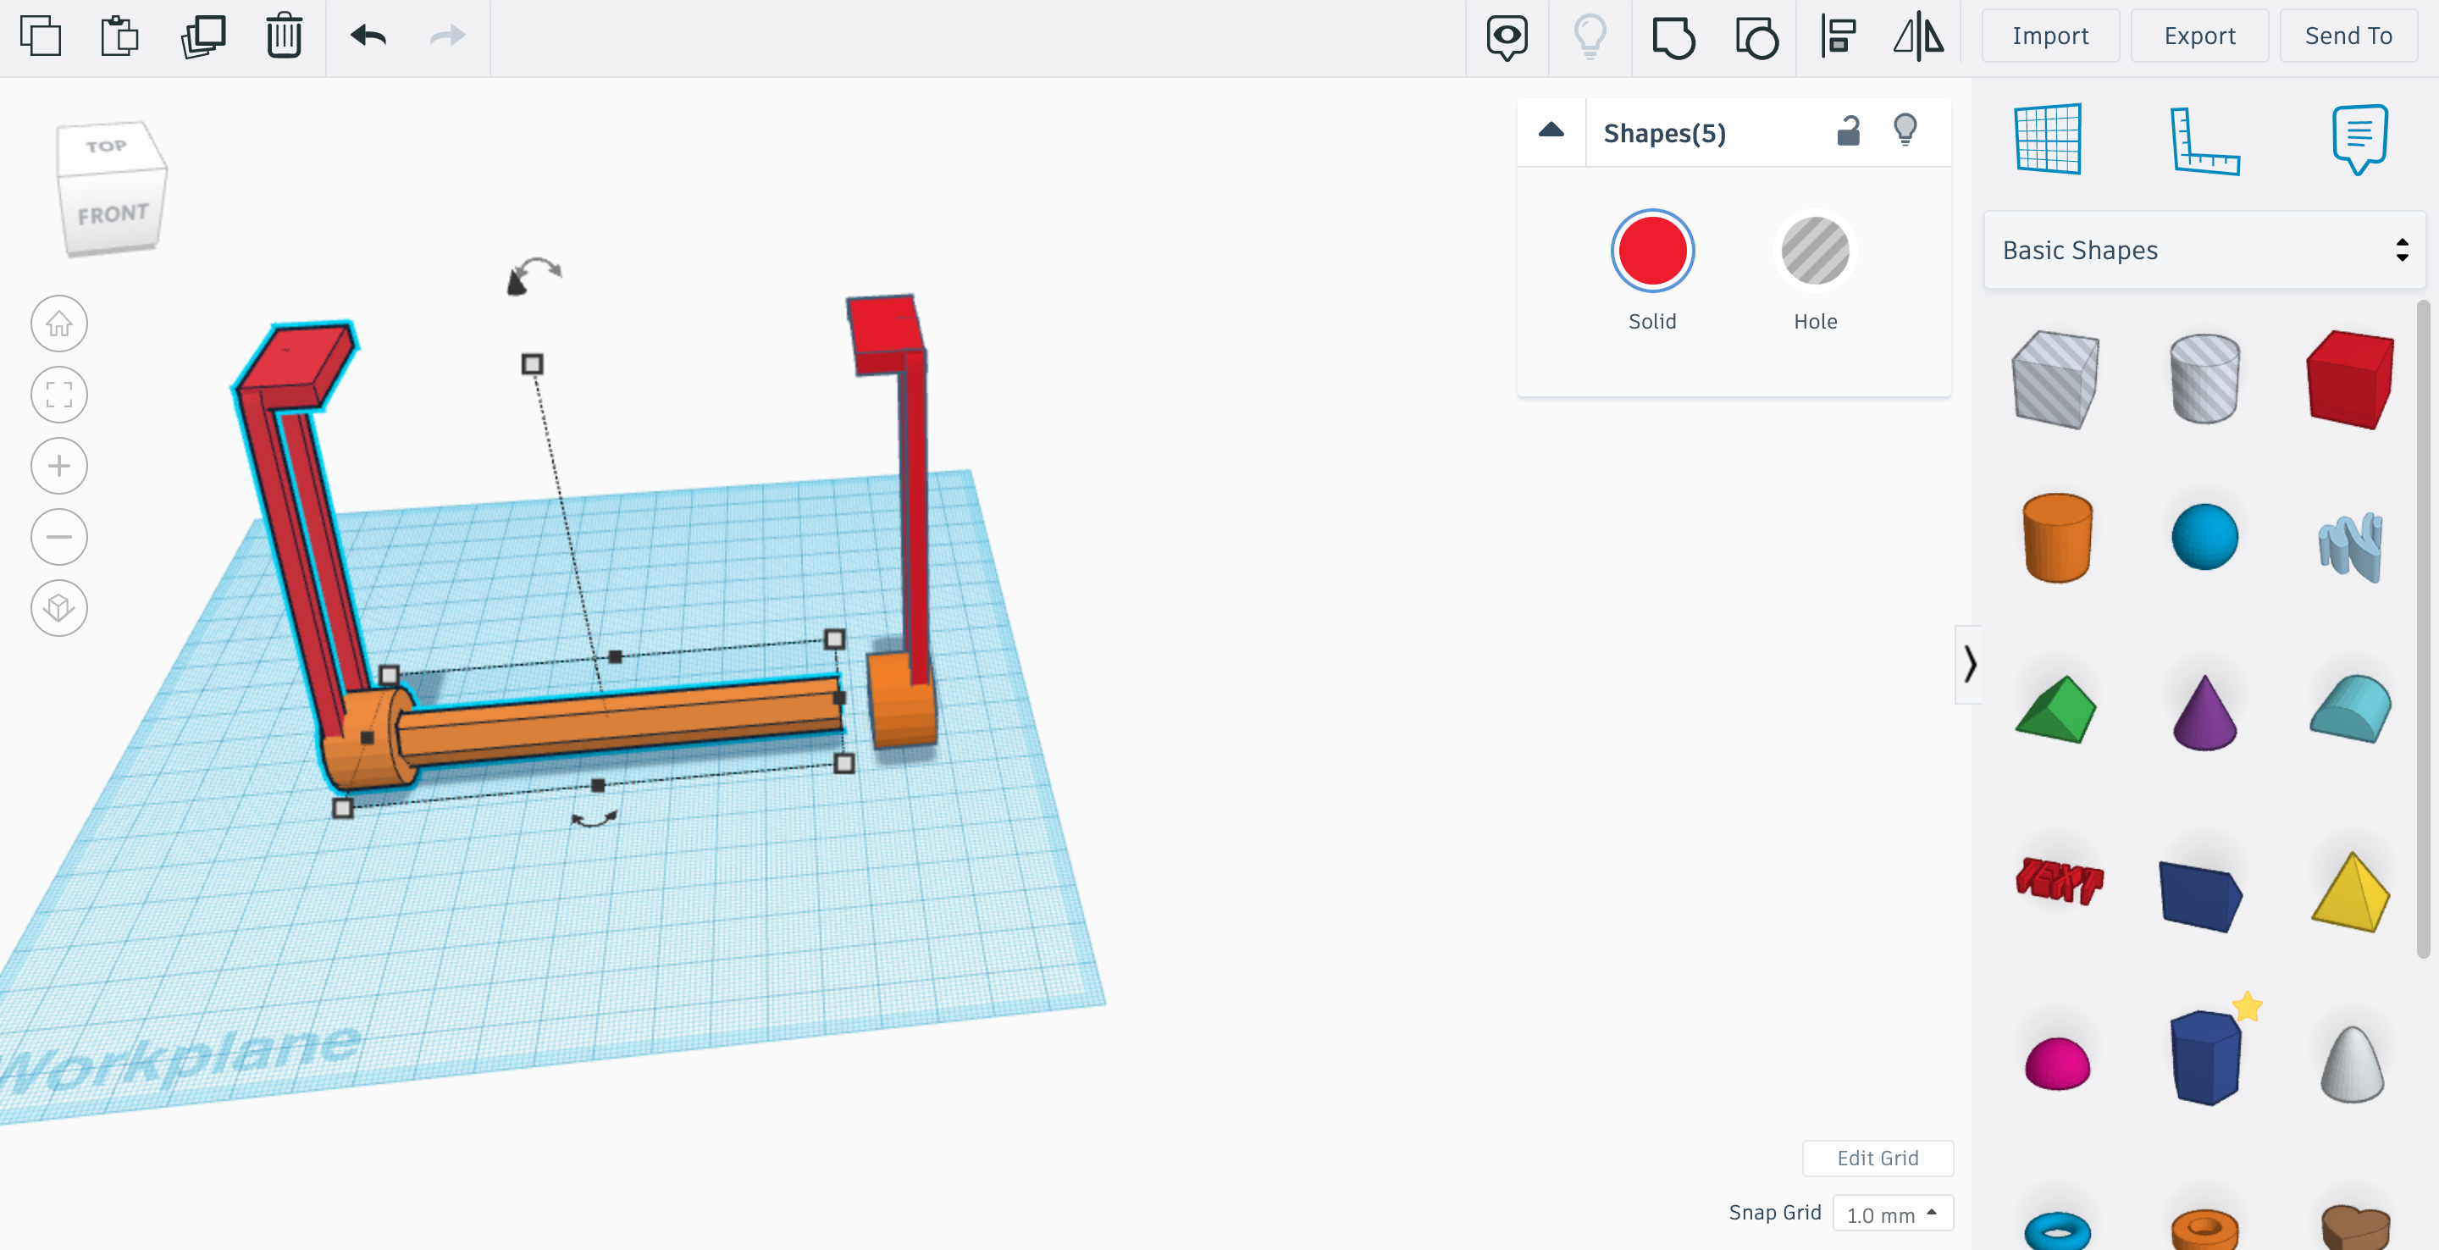
Task: Open the Import dialog
Action: pyautogui.click(x=2049, y=36)
